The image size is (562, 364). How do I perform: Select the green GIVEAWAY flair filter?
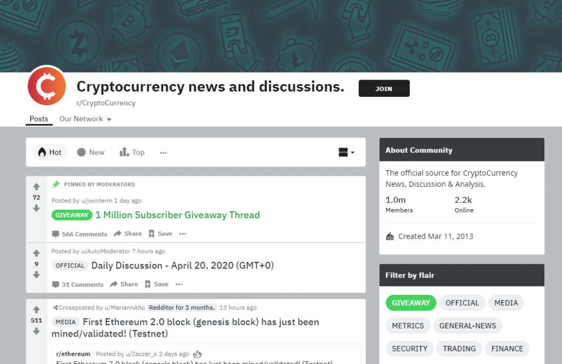(x=411, y=303)
